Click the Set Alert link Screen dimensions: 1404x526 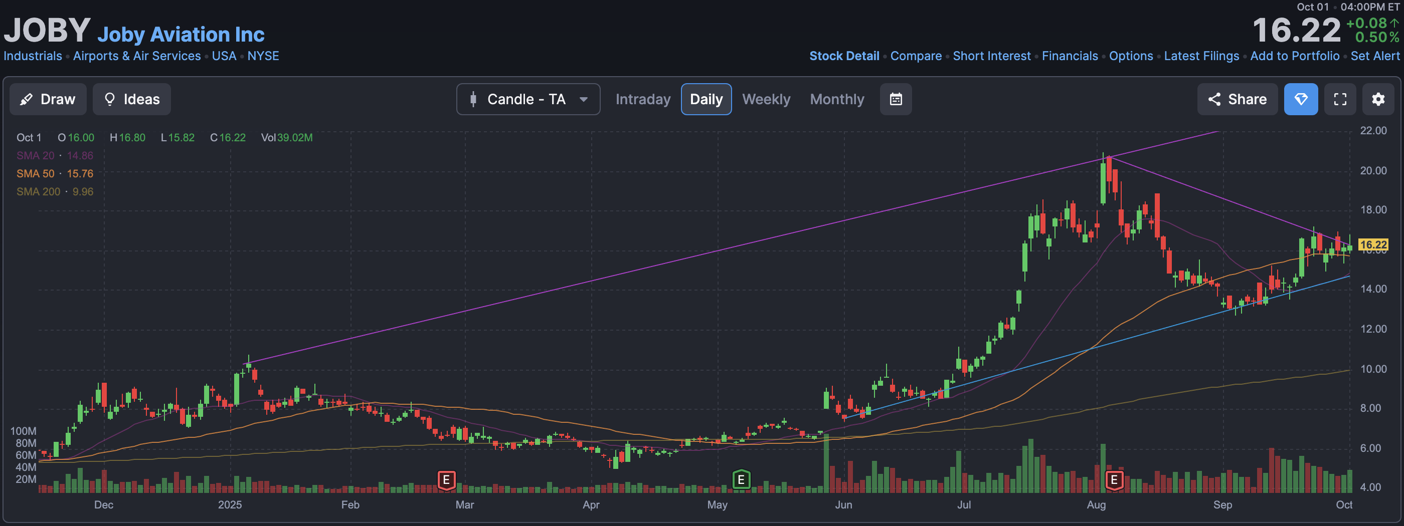coord(1374,56)
